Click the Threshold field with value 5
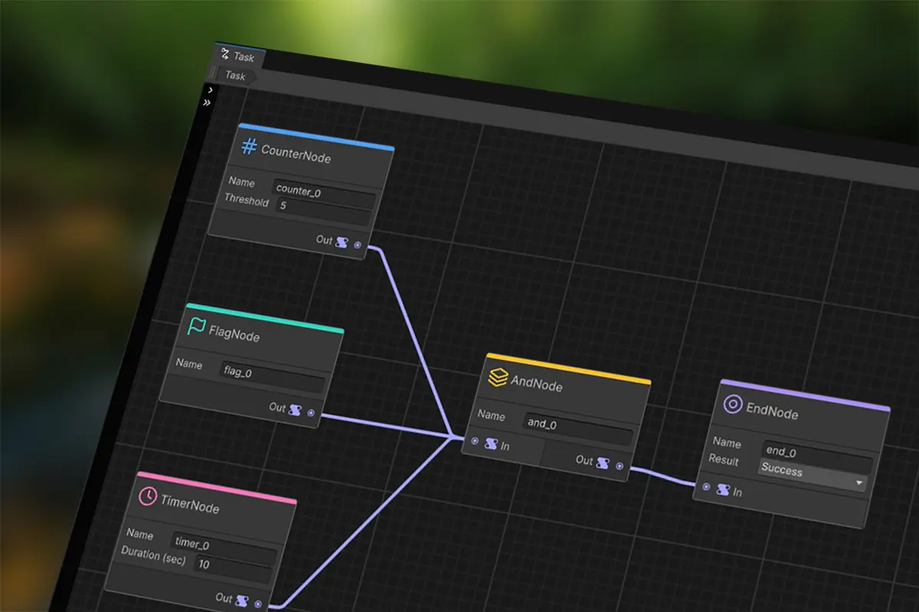The height and width of the screenshot is (612, 919). (x=322, y=210)
